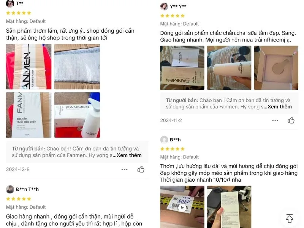This screenshot has width=304, height=228.
Task: Like the review dated 2024-12-8
Action: [141, 169]
